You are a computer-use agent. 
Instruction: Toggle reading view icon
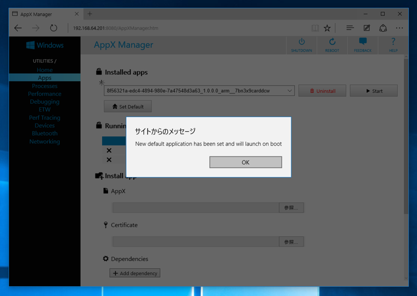point(315,28)
